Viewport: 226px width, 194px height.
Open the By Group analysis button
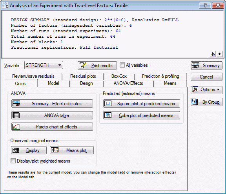pos(206,102)
